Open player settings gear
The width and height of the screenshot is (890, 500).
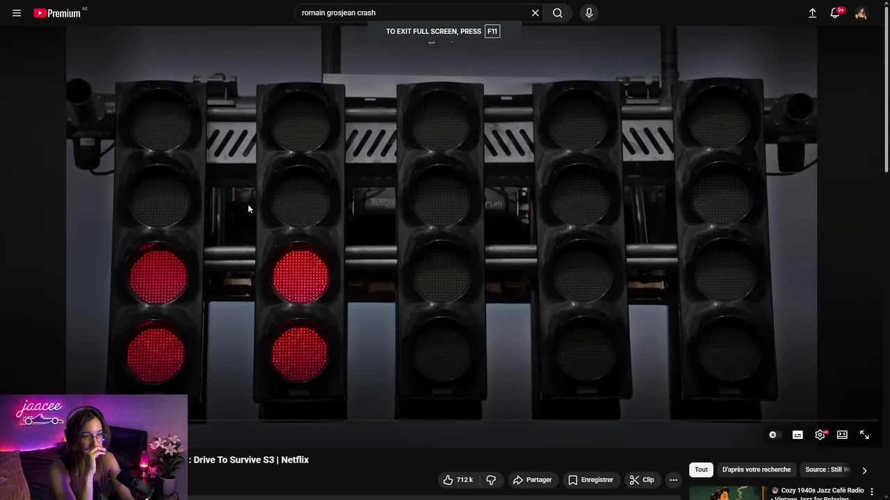coord(820,435)
